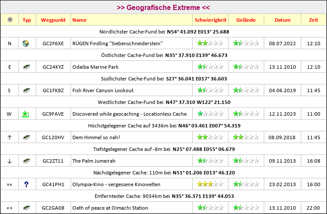Click the Westlichster Cache-Fund coordinates line
Image resolution: width=327 pixels, height=214 pixels.
(x=164, y=102)
